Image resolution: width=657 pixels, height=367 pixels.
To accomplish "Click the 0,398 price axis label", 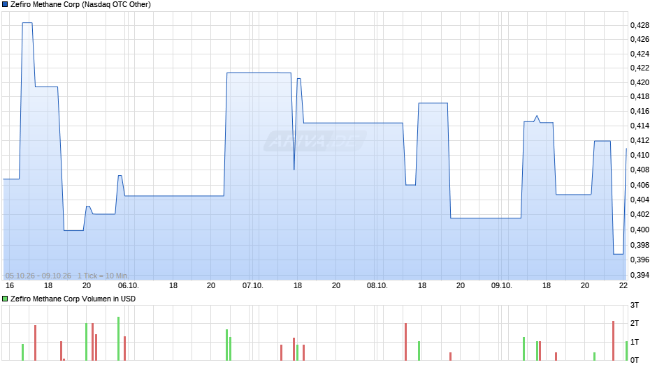I will pos(640,245).
